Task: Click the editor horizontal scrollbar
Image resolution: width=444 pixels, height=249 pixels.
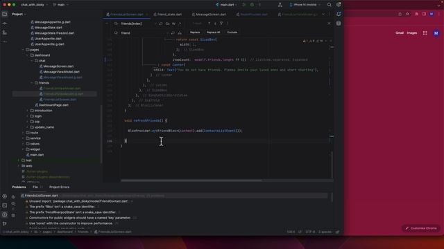Action: 191,180
